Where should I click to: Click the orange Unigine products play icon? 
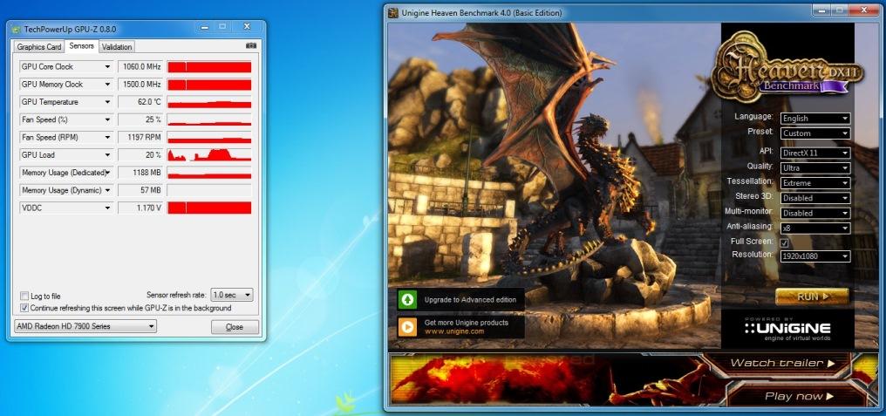point(407,327)
